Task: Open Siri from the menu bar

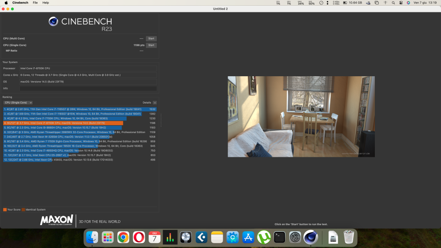Action: (x=408, y=3)
